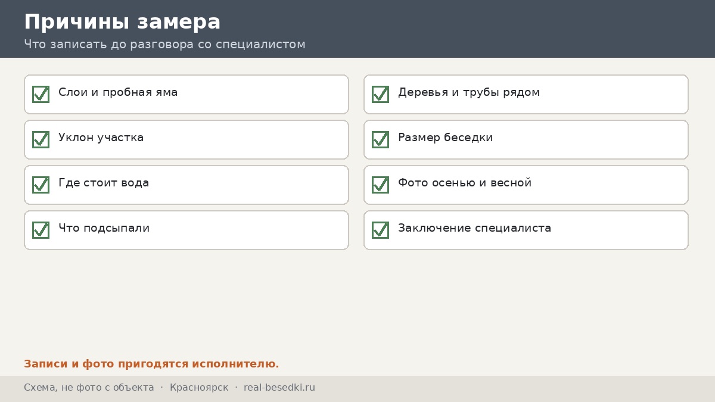Click the 'Причины замера' heading

click(x=122, y=23)
